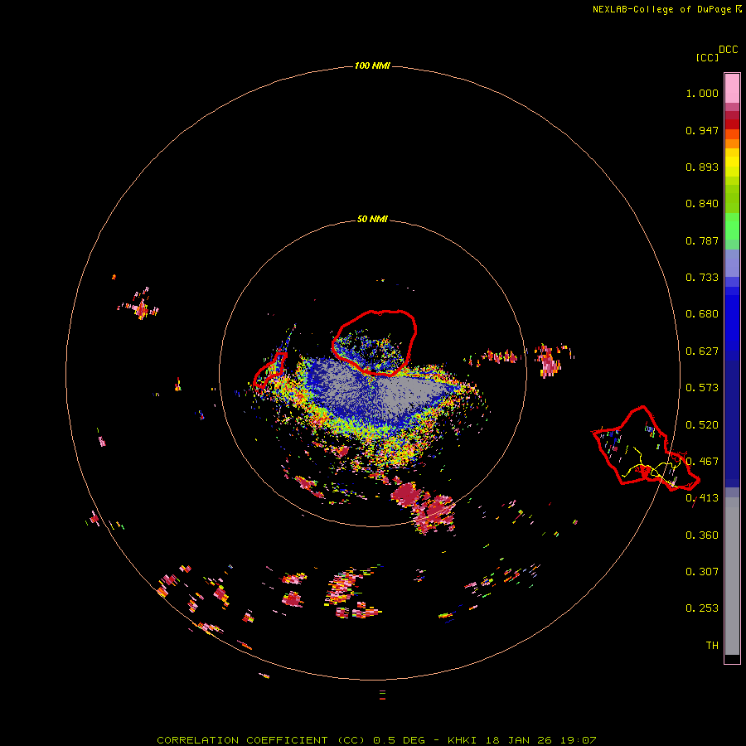Pick the black bottom color bar segment
This screenshot has width=746, height=746.
732,658
